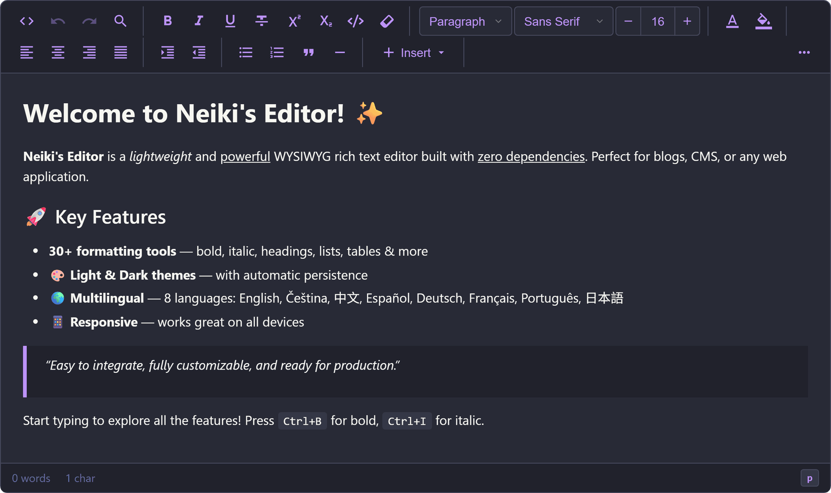Click the font size field showing 16
The width and height of the screenshot is (831, 493).
pyautogui.click(x=658, y=21)
